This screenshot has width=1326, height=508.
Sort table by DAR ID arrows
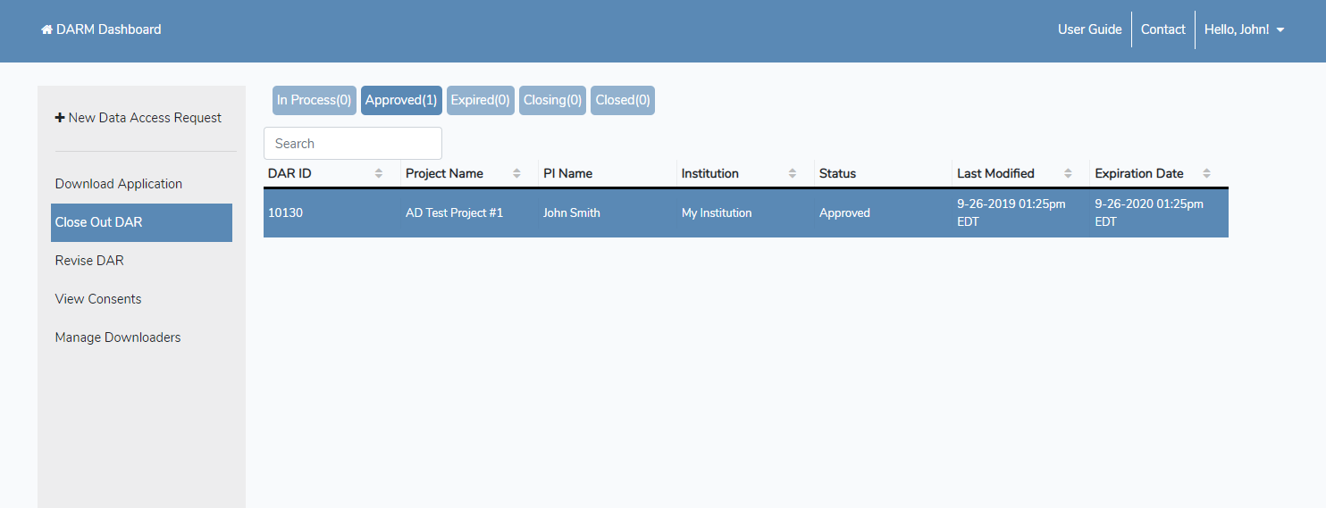[379, 173]
